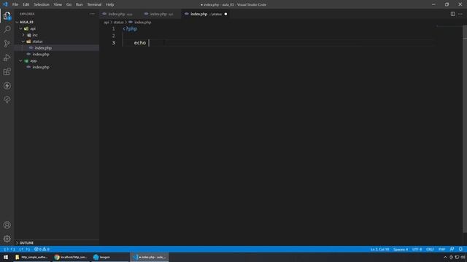
Task: Click Ln 3, Col cursor position indicator
Action: (379, 249)
